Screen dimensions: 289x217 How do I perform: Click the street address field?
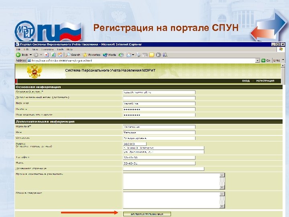click(163, 152)
